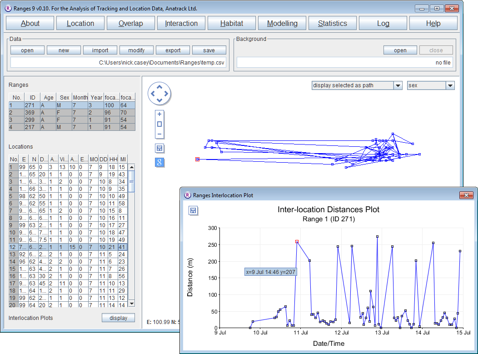Click the zoom extent square icon
Viewport: 478px width, 354px height.
(x=159, y=124)
